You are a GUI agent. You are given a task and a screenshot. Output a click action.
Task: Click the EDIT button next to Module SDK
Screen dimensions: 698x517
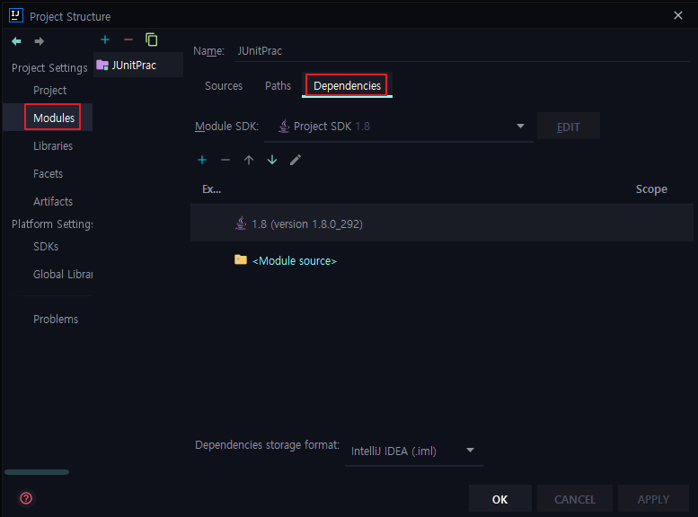point(569,127)
